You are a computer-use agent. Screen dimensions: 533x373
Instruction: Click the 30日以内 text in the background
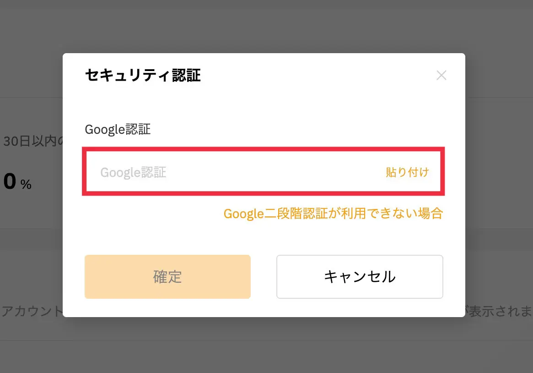(32, 142)
